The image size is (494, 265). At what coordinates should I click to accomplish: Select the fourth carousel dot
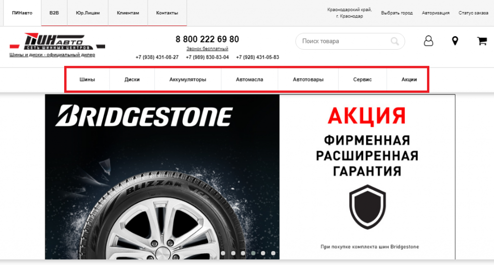click(253, 253)
